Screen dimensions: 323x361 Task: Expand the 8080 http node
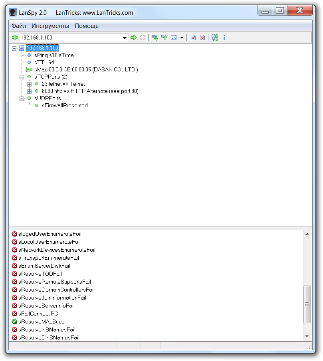pos(29,91)
